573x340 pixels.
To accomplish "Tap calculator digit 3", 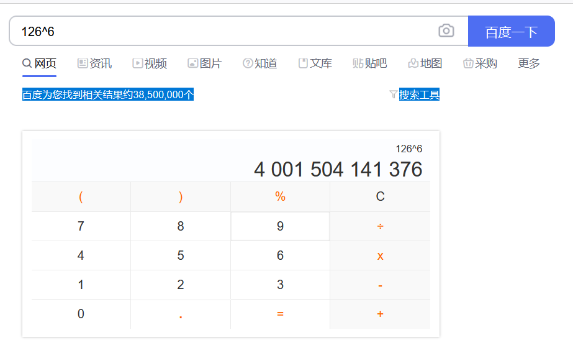I will [x=280, y=285].
